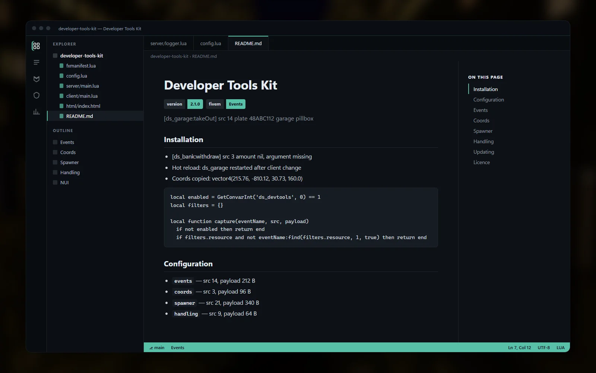The image size is (596, 373).
Task: Click the fxmanifest.lua file icon
Action: tap(61, 66)
